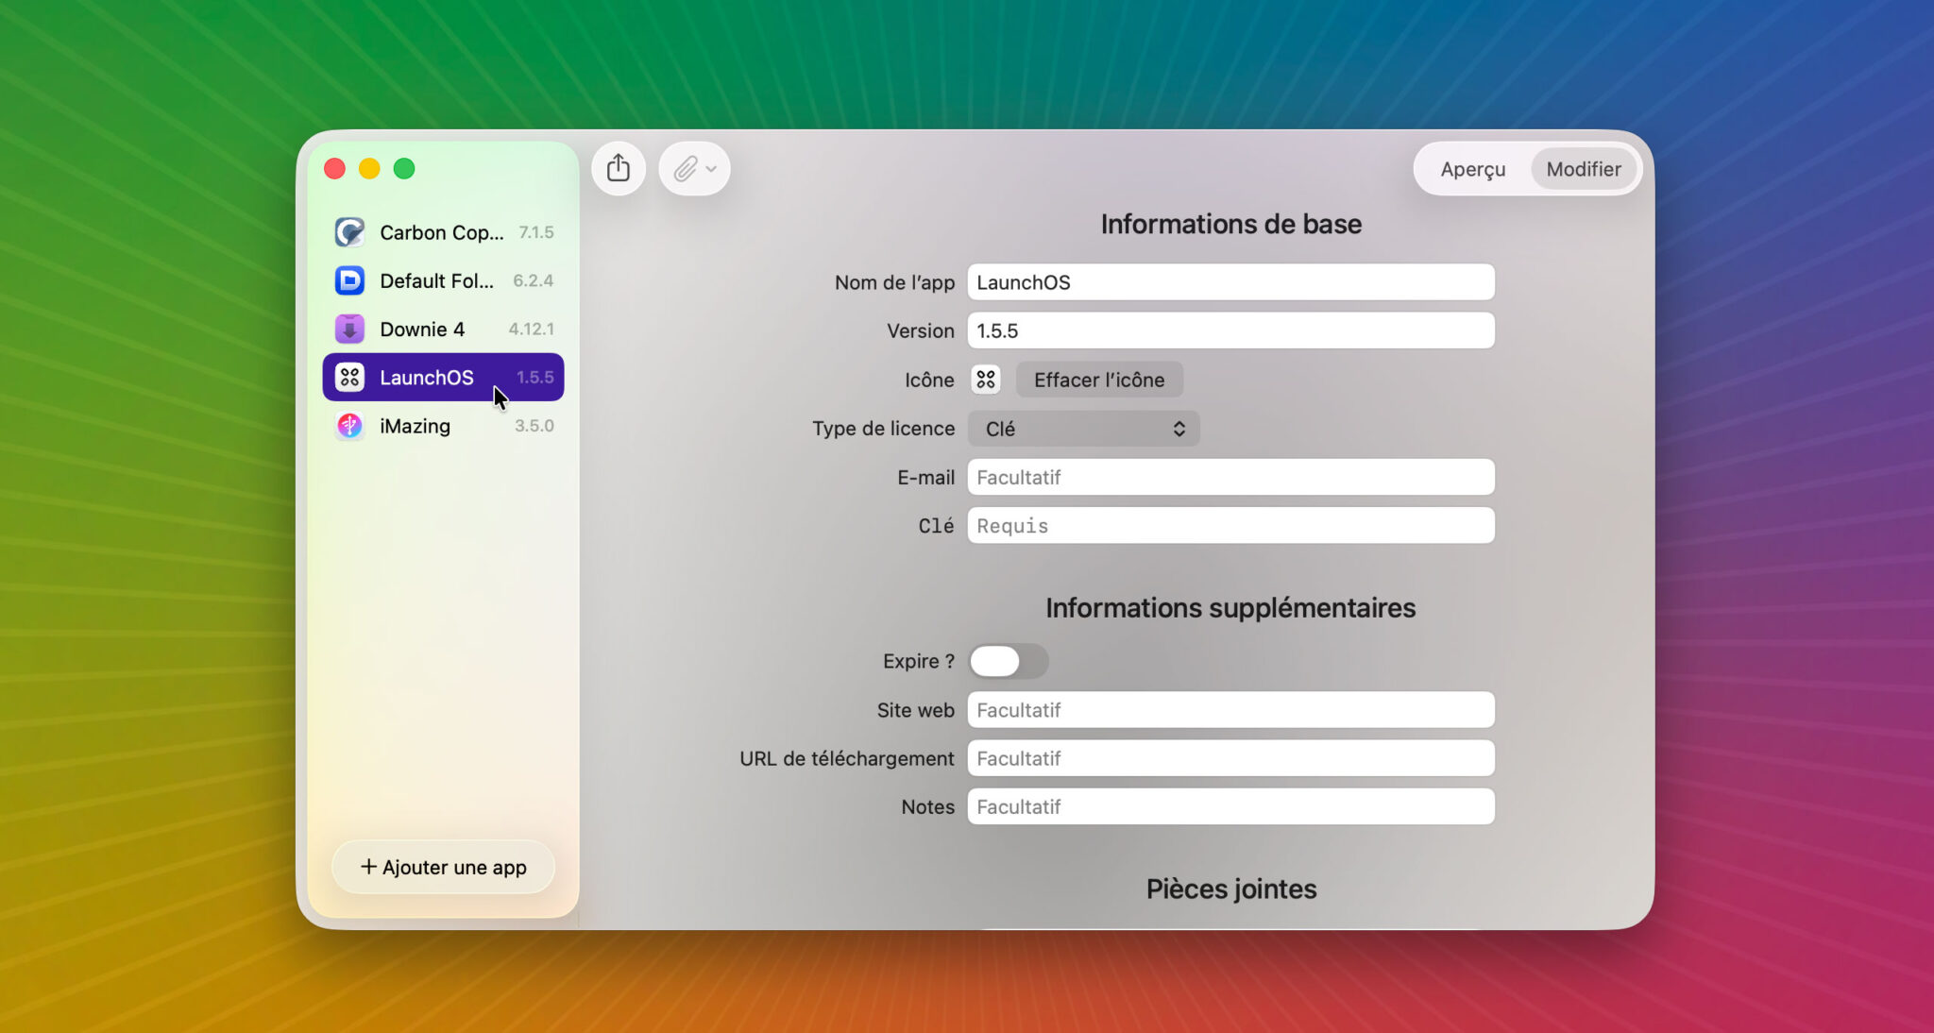Click the Version input field
1934x1033 pixels.
(1230, 330)
